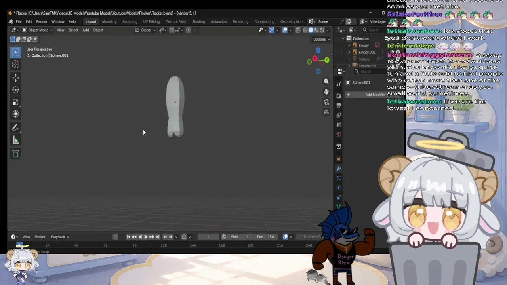Open the pivot point dropdown
The image size is (507, 285).
point(162,30)
